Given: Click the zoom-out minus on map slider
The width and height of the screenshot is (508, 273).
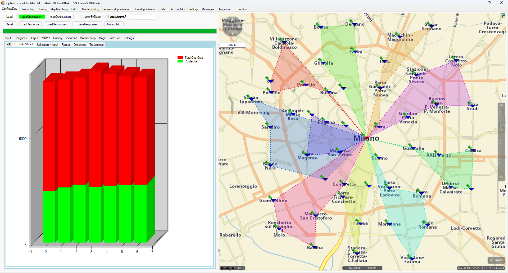Looking at the screenshot, I should [x=501, y=177].
